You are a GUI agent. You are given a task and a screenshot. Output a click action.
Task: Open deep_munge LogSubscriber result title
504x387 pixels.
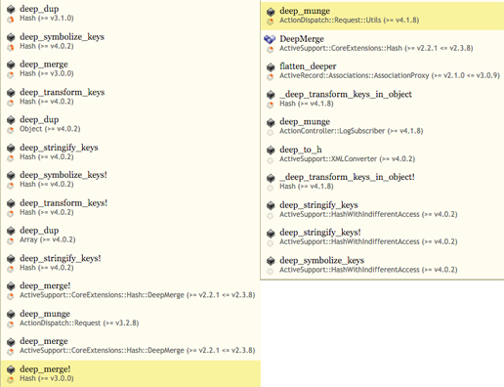point(305,121)
